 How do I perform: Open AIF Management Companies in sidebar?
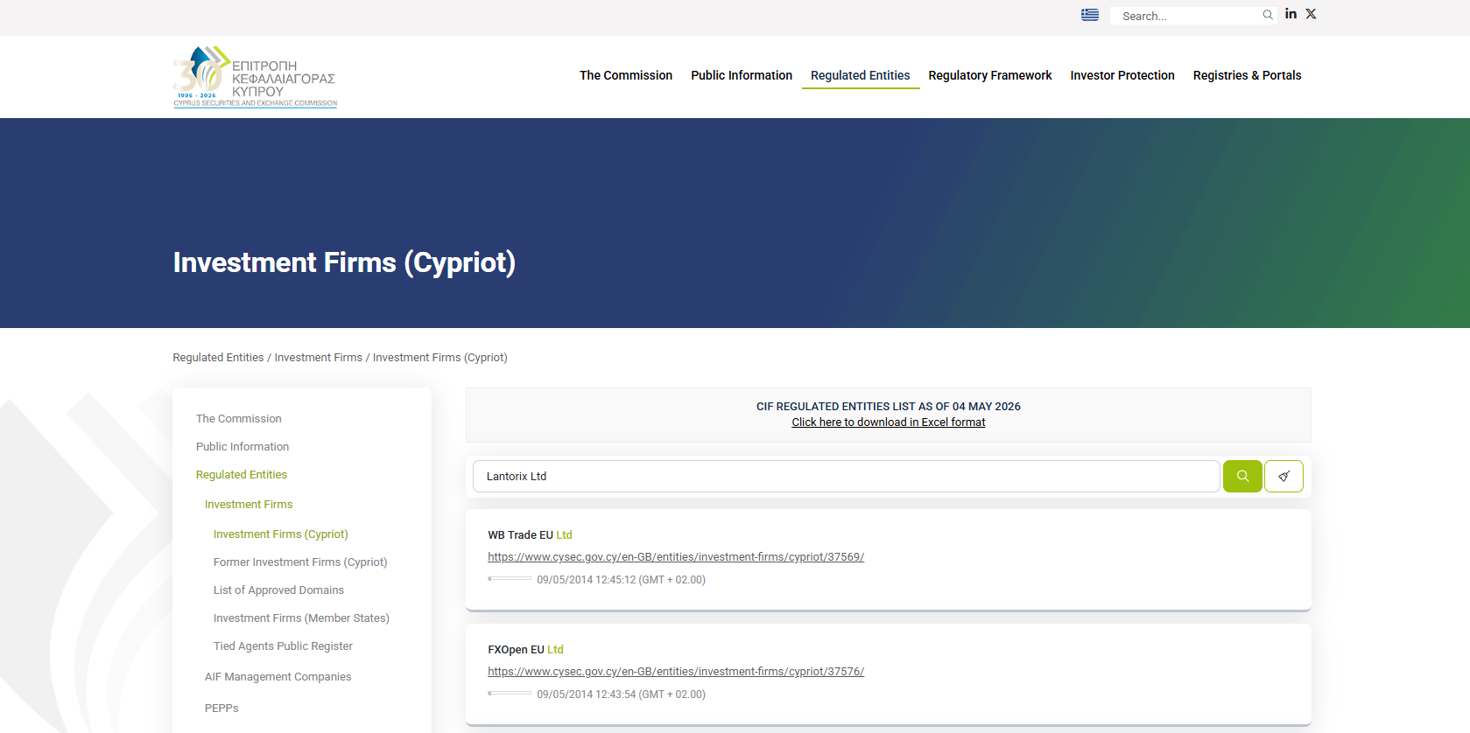pyautogui.click(x=278, y=677)
